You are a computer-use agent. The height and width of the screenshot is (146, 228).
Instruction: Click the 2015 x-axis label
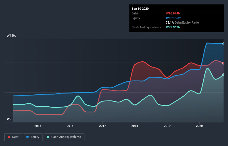pos(38,126)
